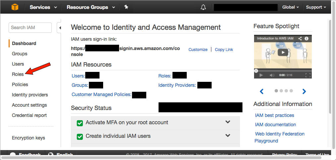Select the fourth Feature Spotlight carousel dot
Image resolution: width=336 pixels, height=160 pixels.
pos(291,91)
